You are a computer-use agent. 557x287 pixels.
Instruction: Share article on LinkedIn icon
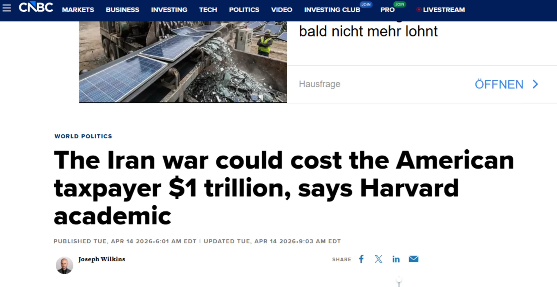pos(396,259)
